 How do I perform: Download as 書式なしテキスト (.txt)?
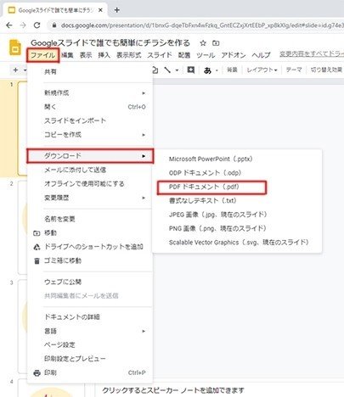click(x=237, y=200)
